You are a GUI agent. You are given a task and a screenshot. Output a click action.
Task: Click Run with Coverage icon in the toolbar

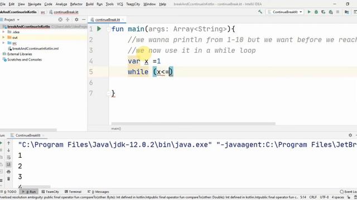(x=324, y=12)
